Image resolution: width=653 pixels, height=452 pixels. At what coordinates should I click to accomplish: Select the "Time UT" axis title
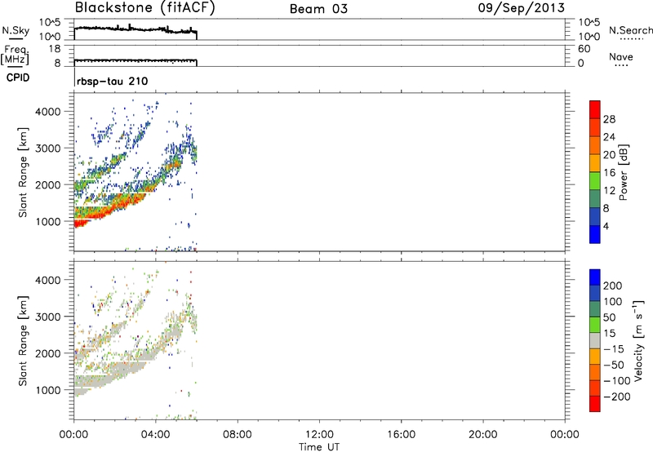[x=319, y=447]
